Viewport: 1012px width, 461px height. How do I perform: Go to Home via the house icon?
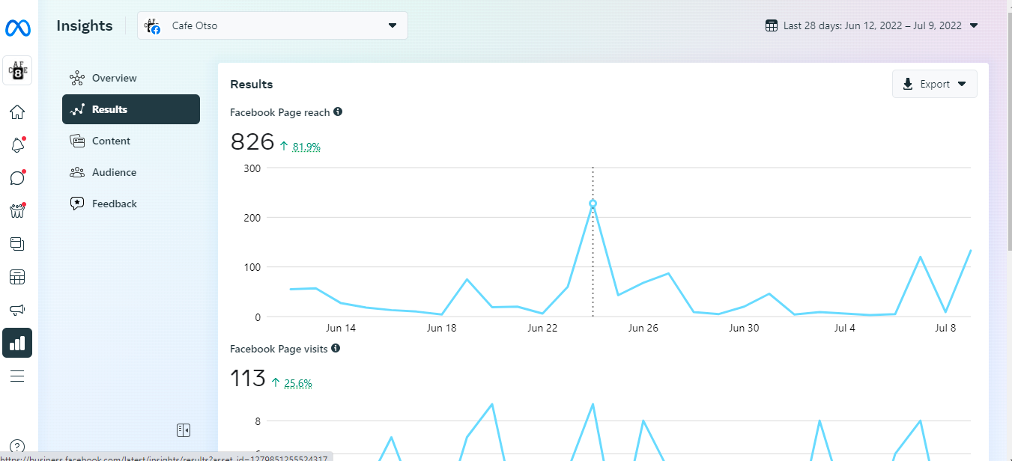[x=17, y=112]
